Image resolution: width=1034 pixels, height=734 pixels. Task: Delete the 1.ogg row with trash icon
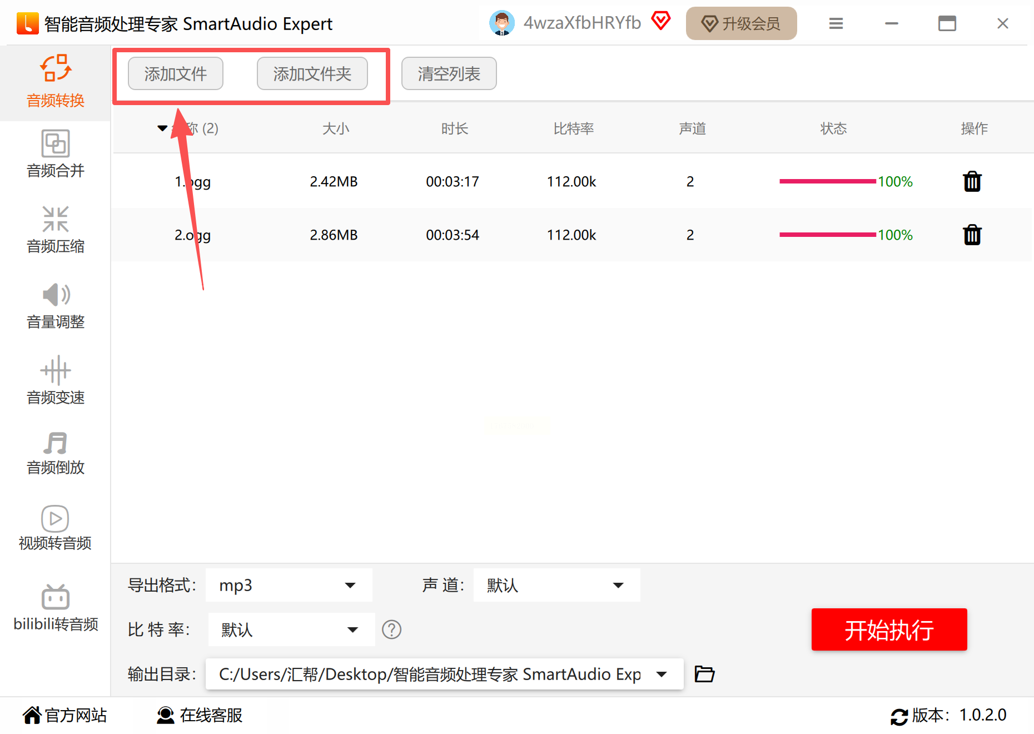coord(972,181)
